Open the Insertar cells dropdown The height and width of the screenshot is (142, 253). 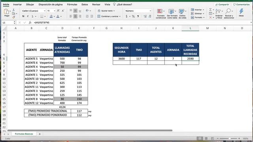[198, 9]
